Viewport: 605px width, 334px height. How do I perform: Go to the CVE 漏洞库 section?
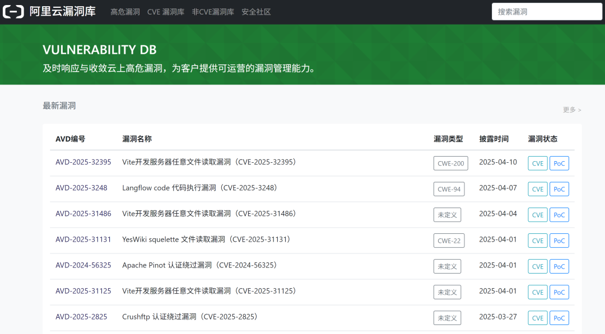(x=165, y=12)
